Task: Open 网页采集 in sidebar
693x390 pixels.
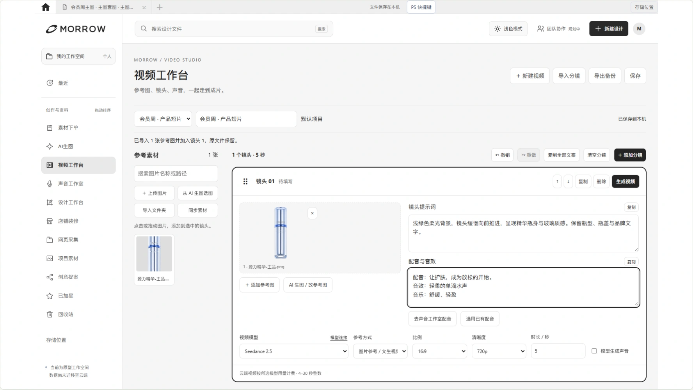Action: [78, 240]
